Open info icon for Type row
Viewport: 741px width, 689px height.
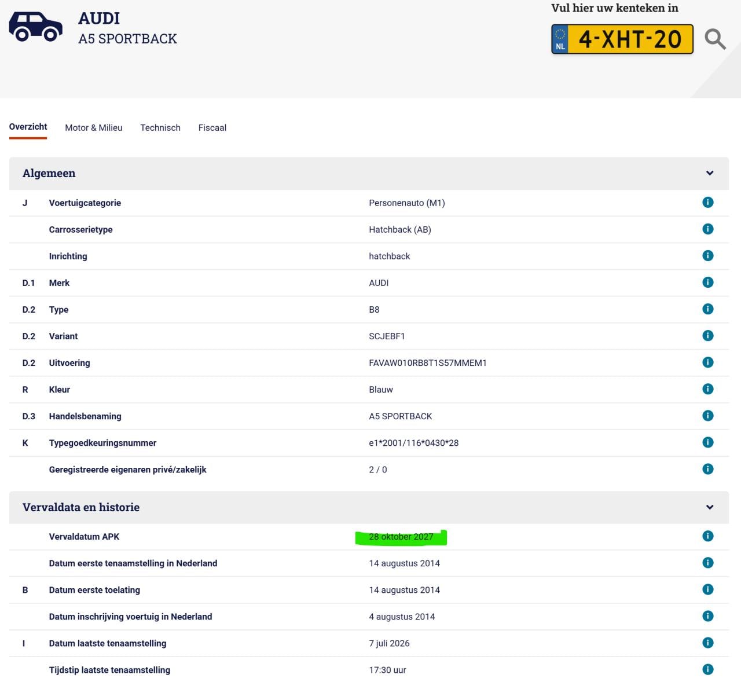(707, 309)
